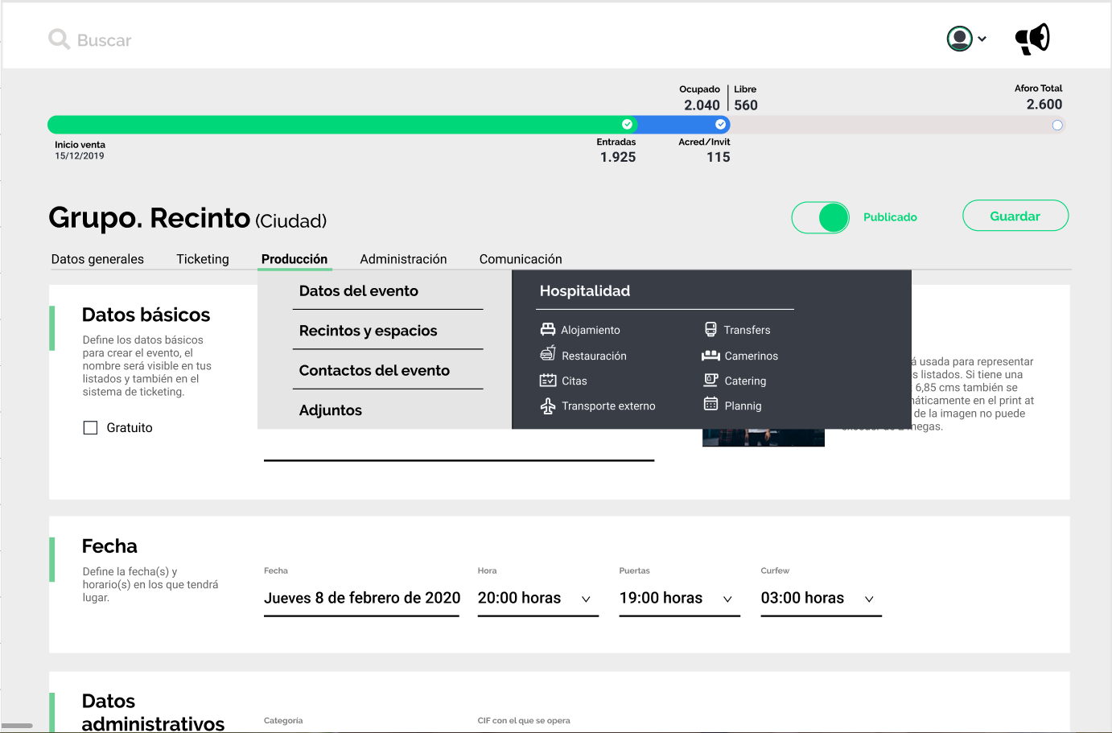
Task: Select Recintos y espacios menu item
Action: (368, 331)
